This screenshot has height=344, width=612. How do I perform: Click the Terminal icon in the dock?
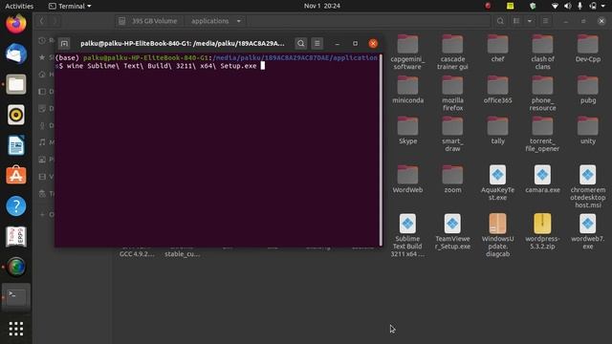tap(16, 296)
